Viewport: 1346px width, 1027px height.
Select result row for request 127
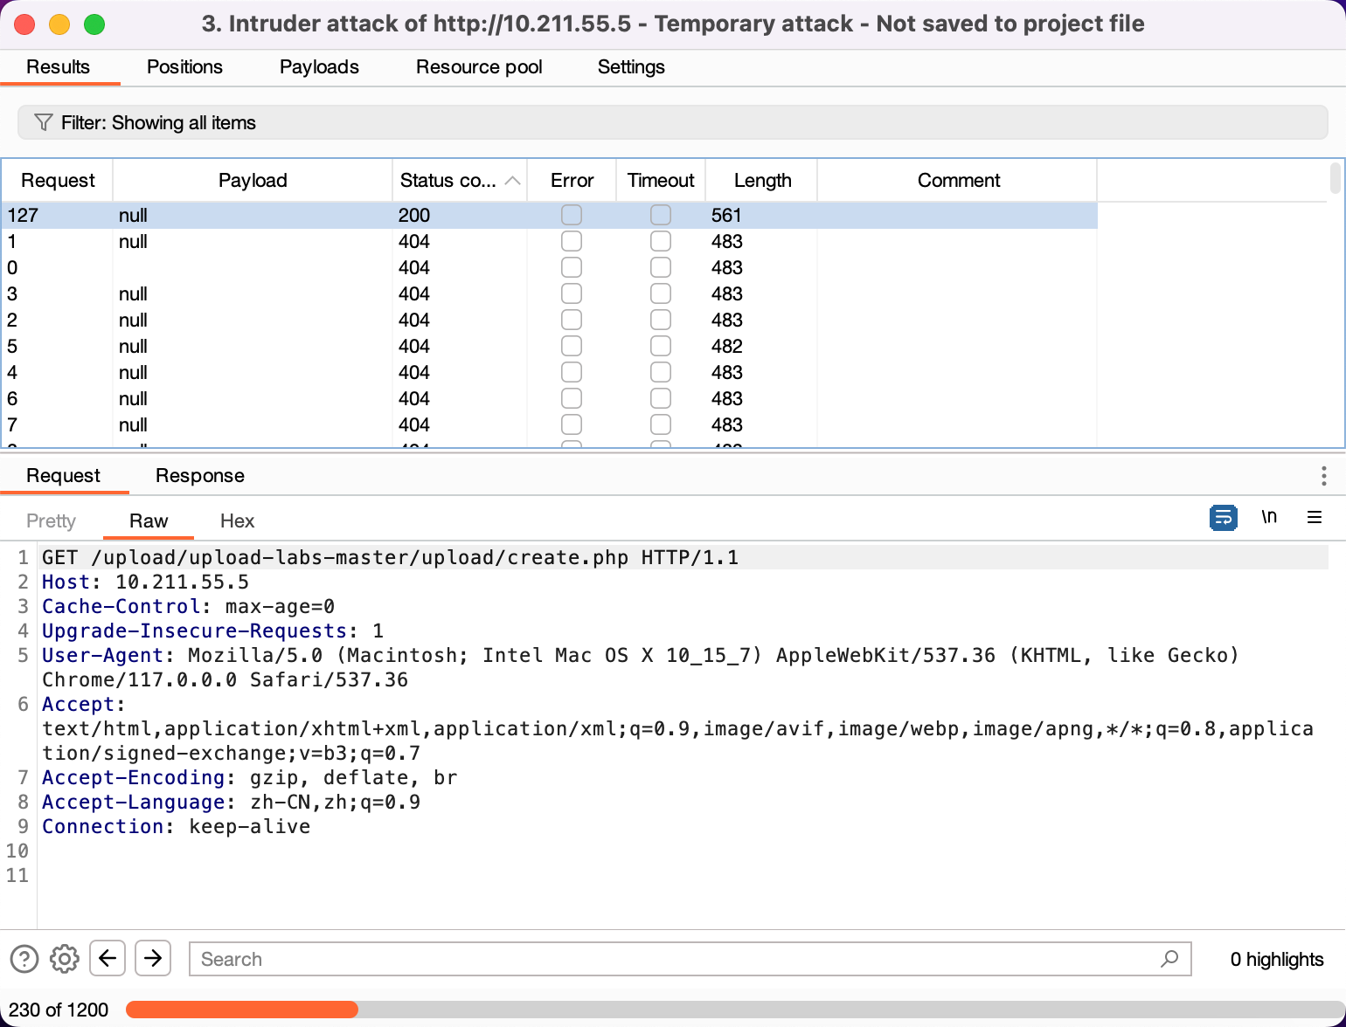[549, 215]
